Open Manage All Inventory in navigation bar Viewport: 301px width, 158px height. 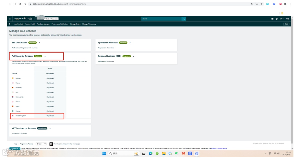[89, 24]
